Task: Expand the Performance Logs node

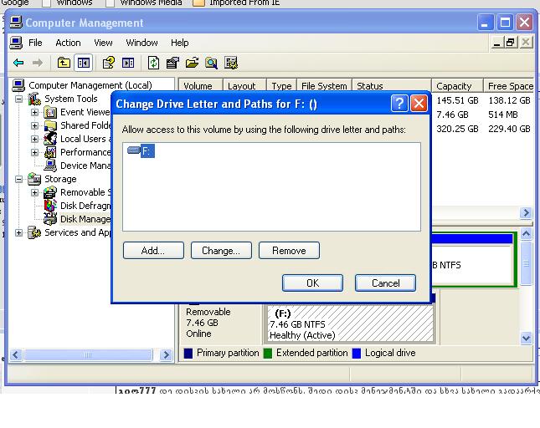Action: pos(35,153)
